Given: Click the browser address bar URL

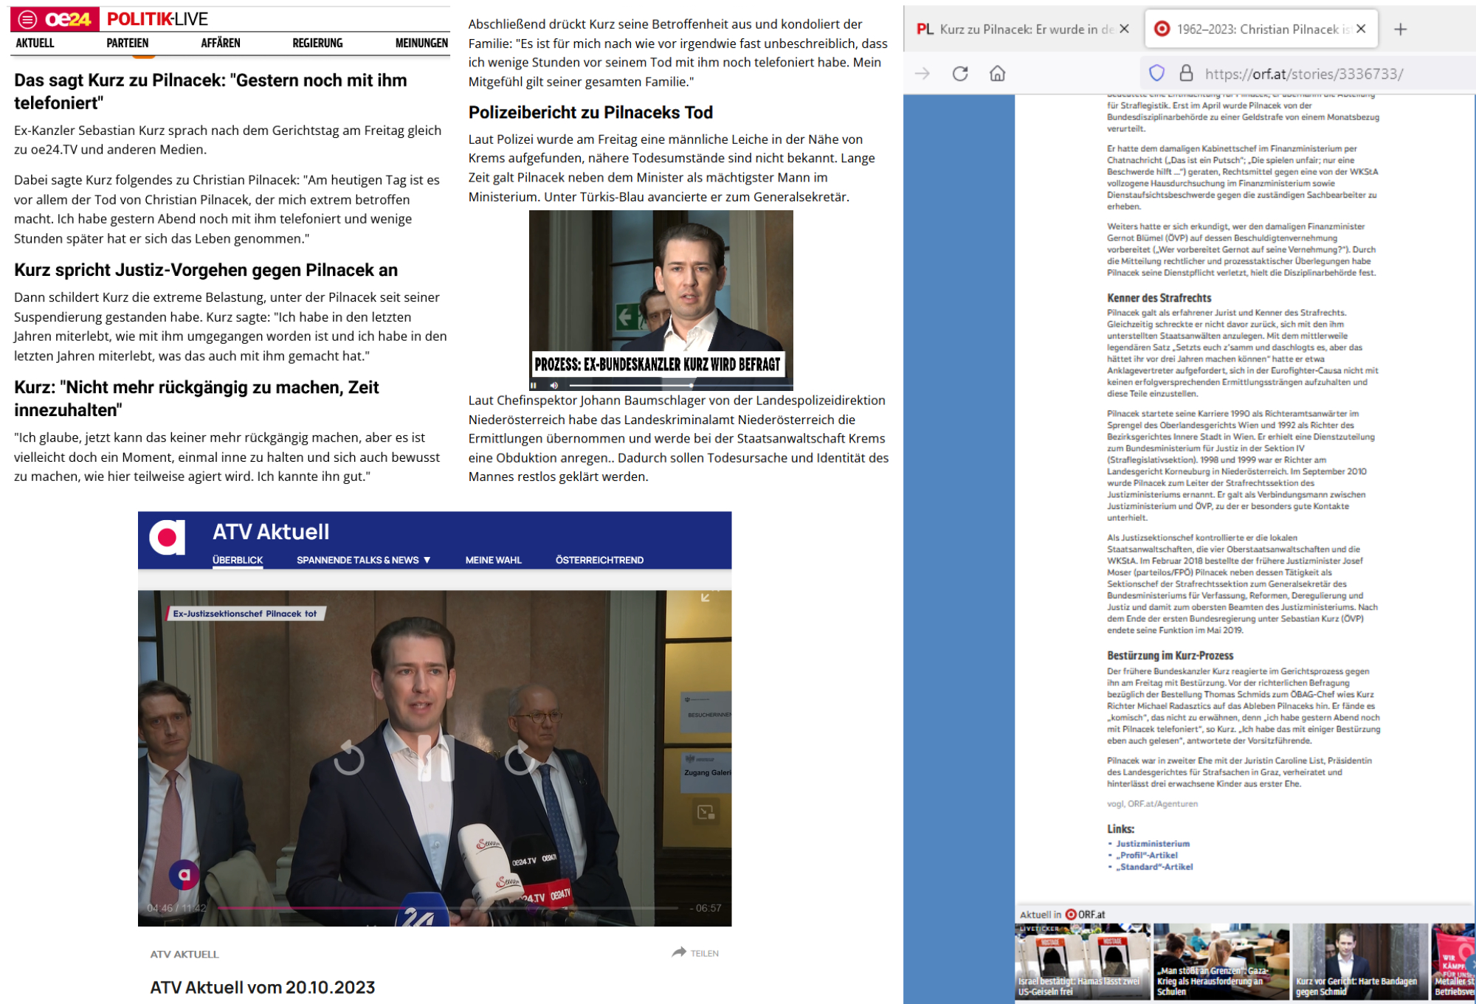Looking at the screenshot, I should 1303,74.
